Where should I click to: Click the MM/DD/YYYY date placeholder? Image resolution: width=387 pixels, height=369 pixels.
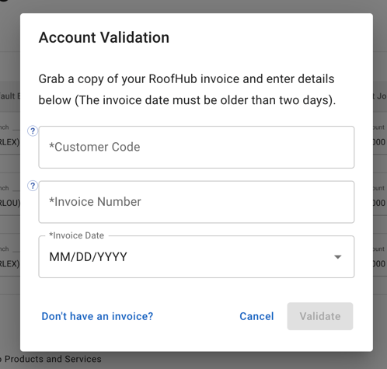(x=88, y=257)
